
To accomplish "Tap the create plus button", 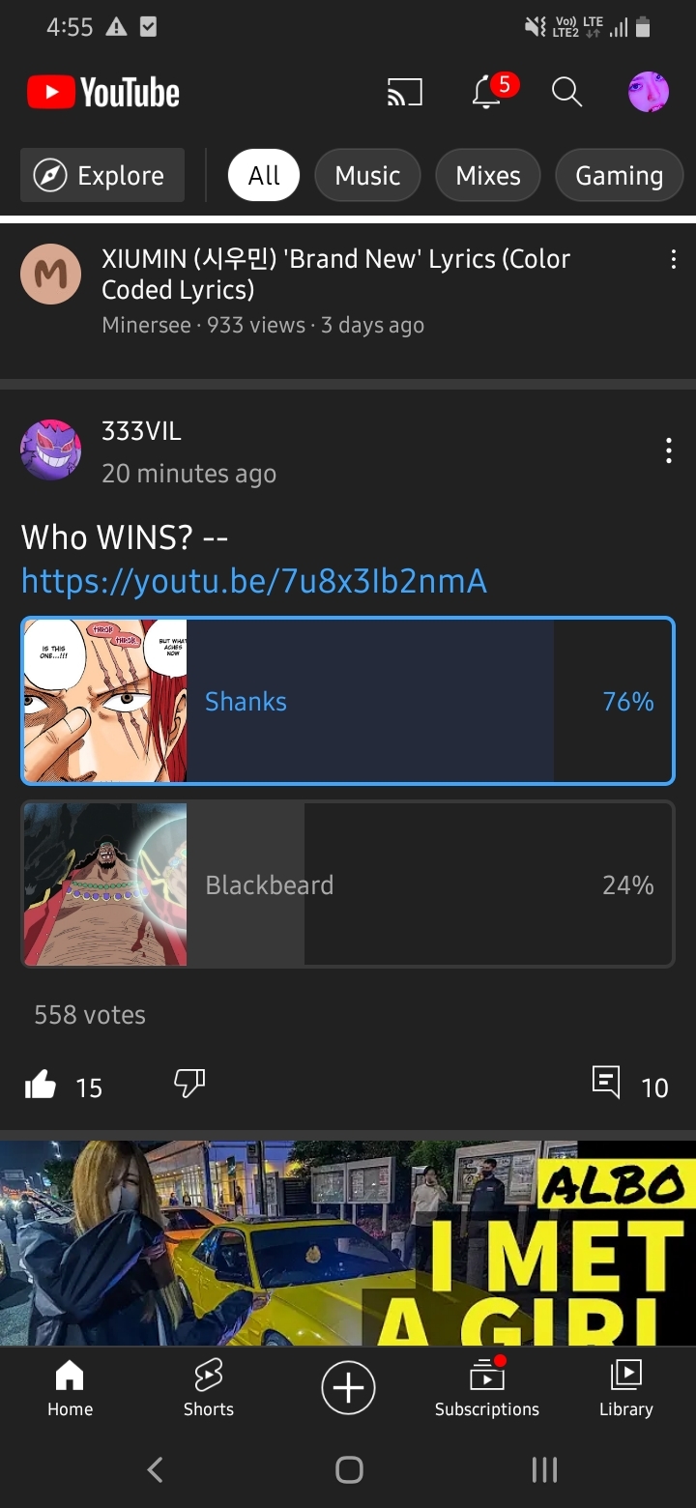I will coord(348,1388).
